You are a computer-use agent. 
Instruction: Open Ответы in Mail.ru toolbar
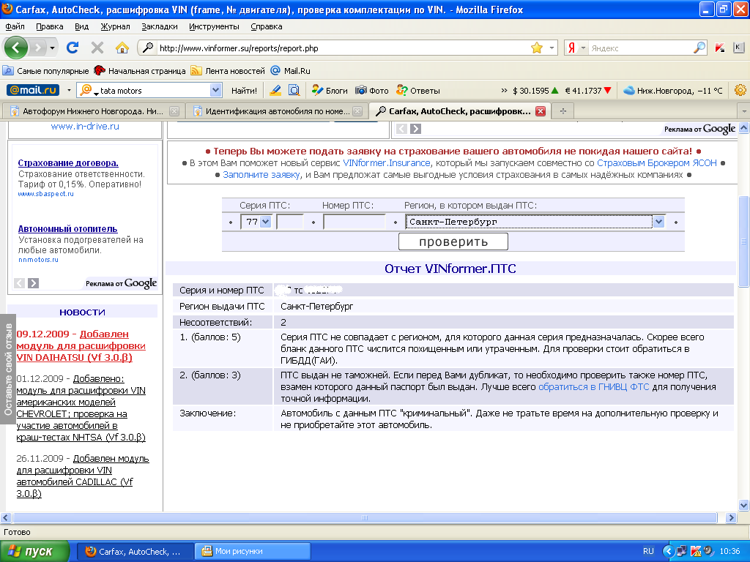point(418,90)
